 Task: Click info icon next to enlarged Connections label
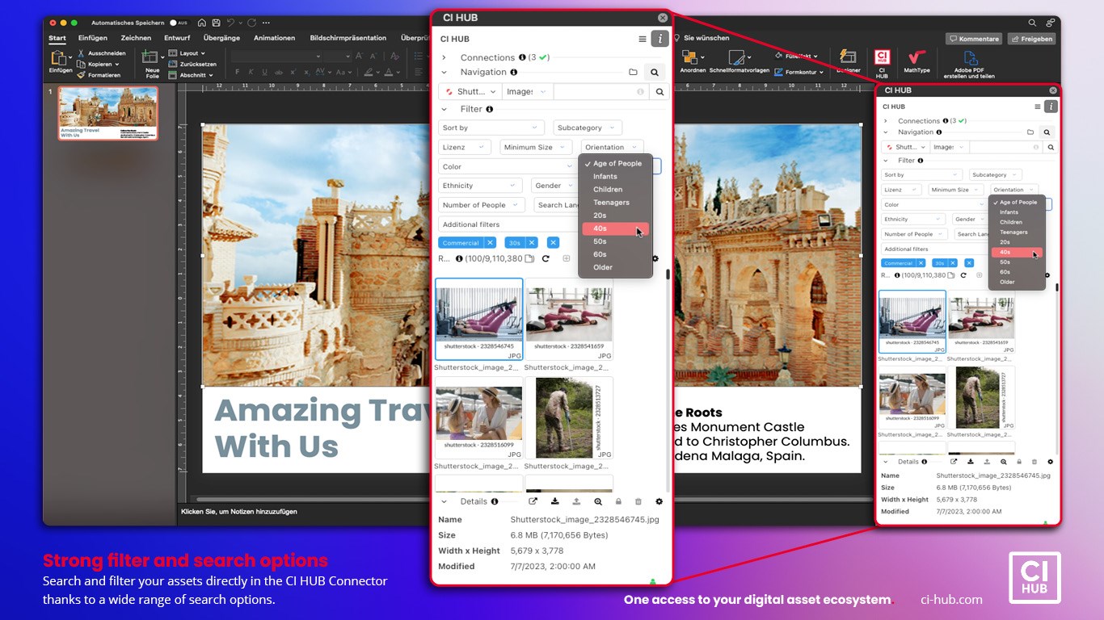pyautogui.click(x=522, y=57)
